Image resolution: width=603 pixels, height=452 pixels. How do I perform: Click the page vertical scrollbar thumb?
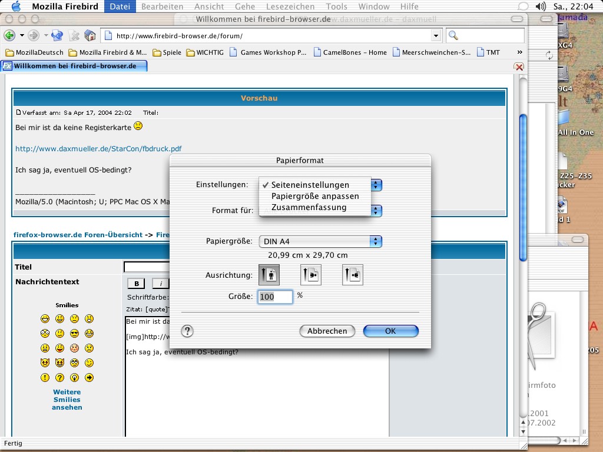point(523,188)
